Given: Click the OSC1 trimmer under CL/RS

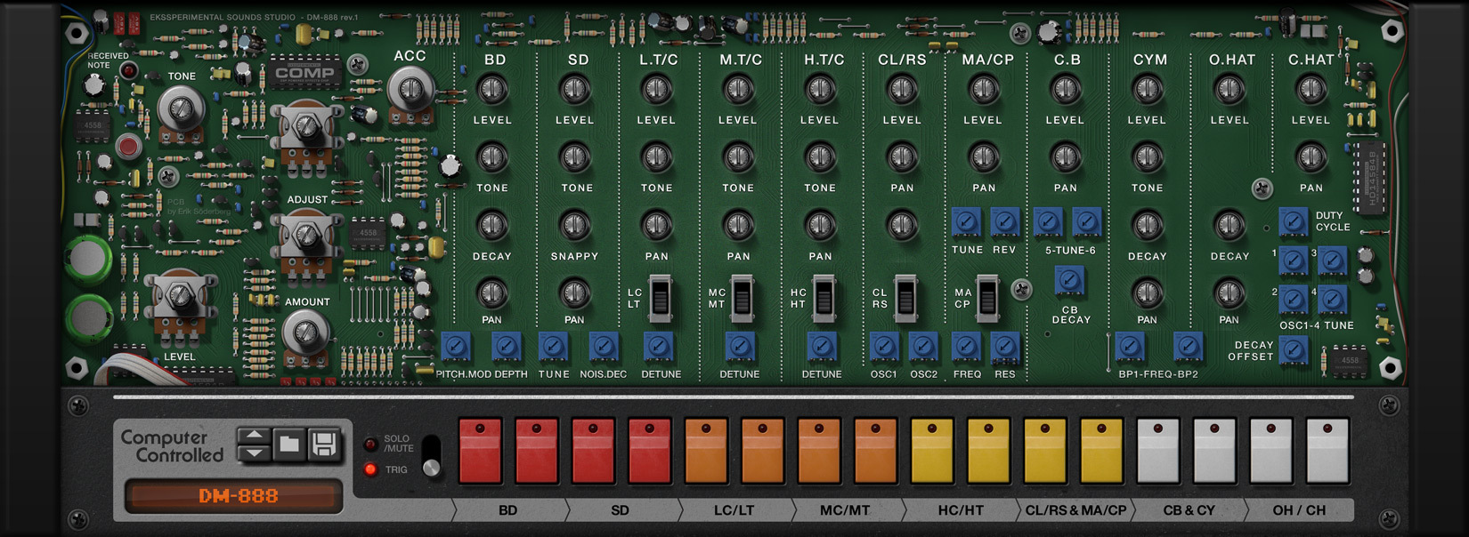Looking at the screenshot, I should pos(884,347).
